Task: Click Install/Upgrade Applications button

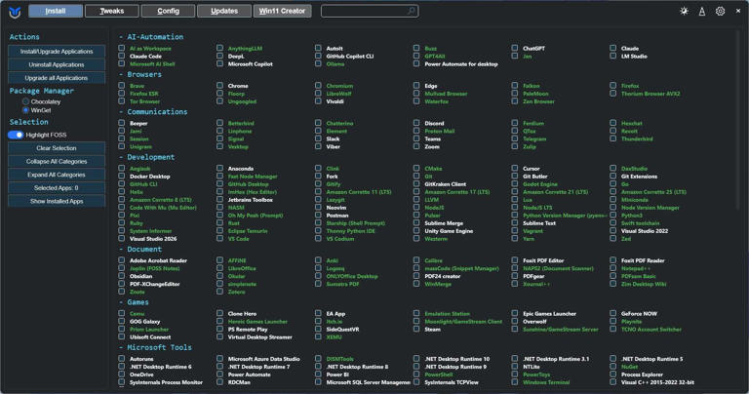Action: pos(57,52)
